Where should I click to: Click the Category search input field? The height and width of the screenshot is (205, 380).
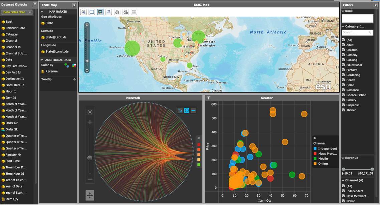(x=358, y=32)
